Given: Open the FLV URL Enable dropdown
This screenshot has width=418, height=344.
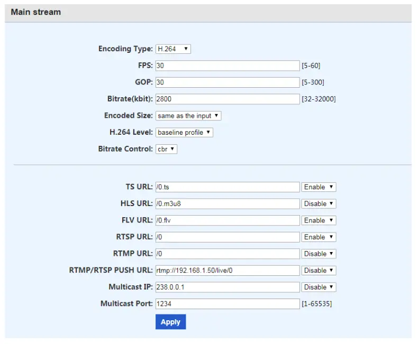Looking at the screenshot, I should pos(319,220).
